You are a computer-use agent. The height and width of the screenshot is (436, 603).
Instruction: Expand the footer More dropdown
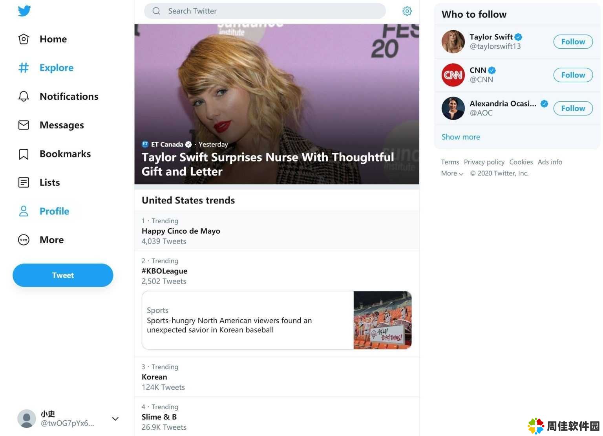(x=452, y=174)
